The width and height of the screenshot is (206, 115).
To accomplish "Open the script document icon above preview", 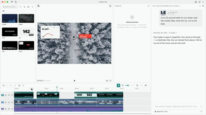I will pos(39,6).
